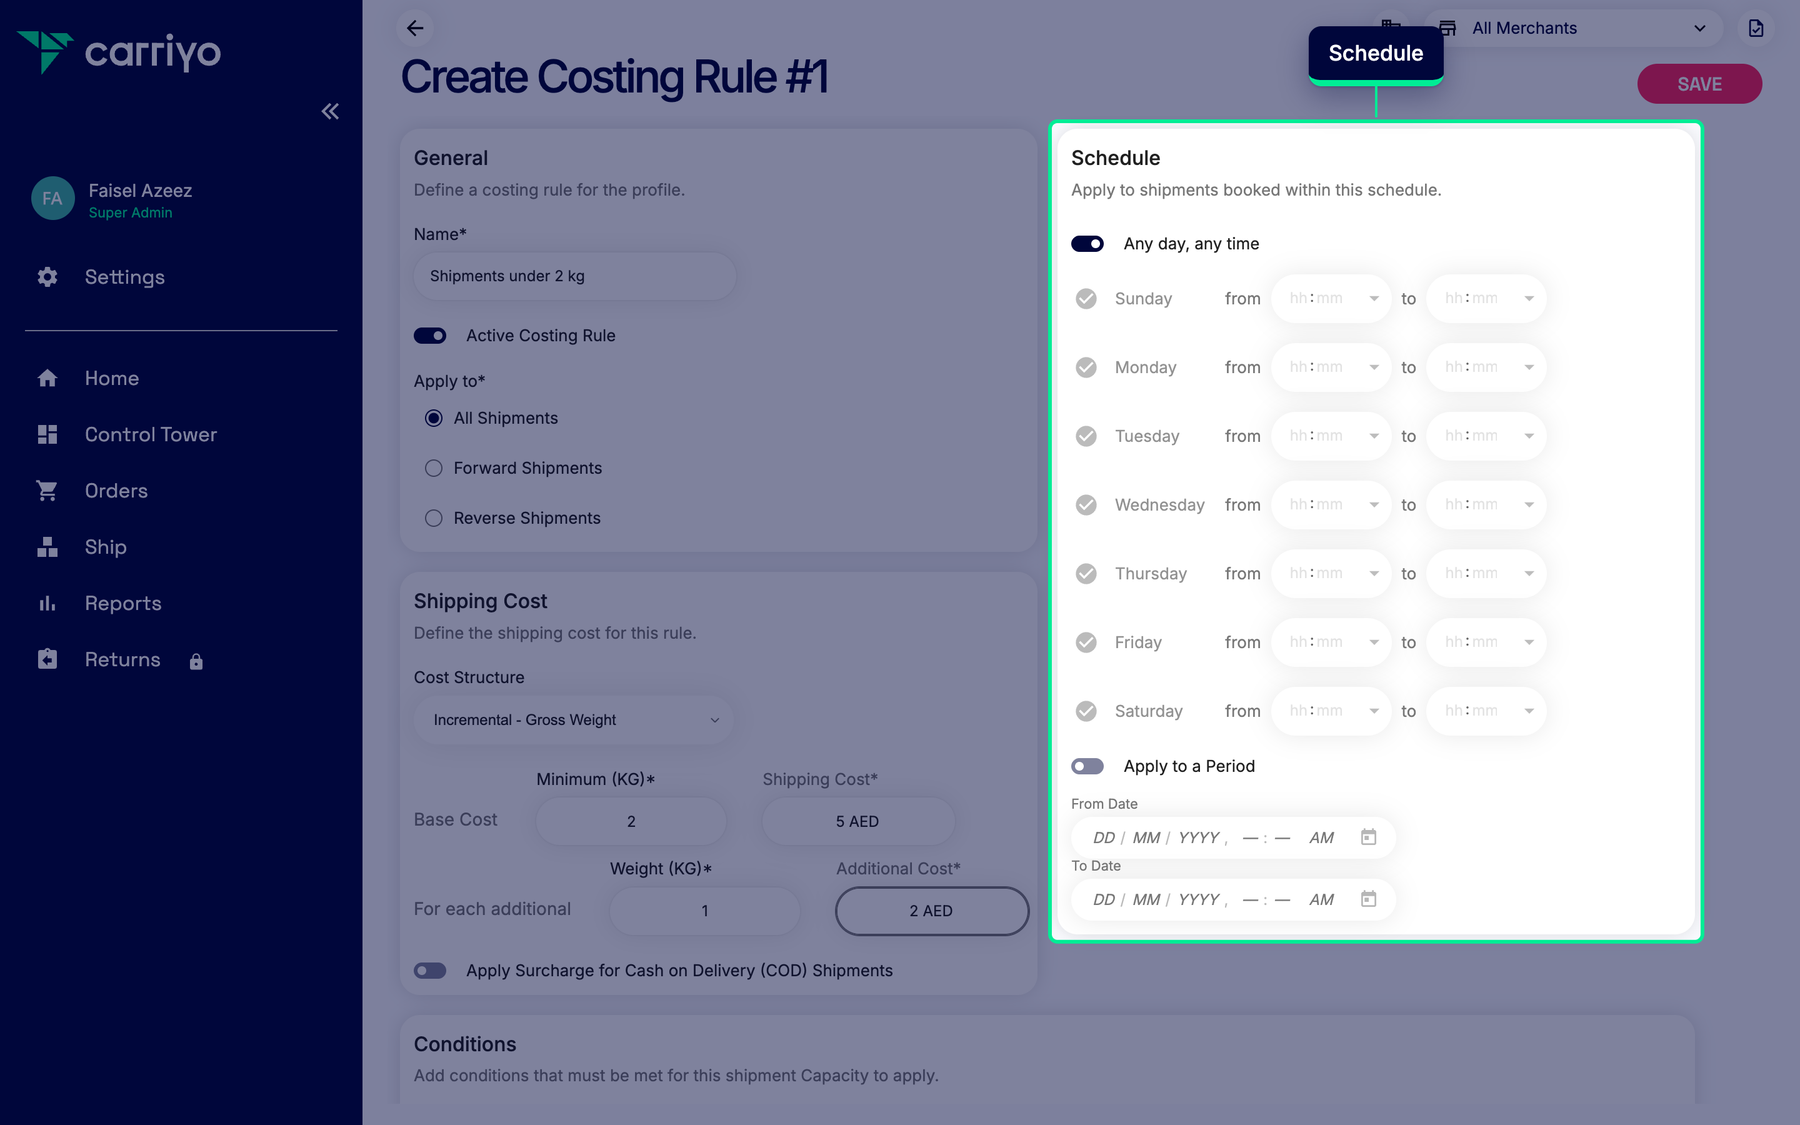1800x1125 pixels.
Task: Open Returns menu item
Action: (x=122, y=659)
